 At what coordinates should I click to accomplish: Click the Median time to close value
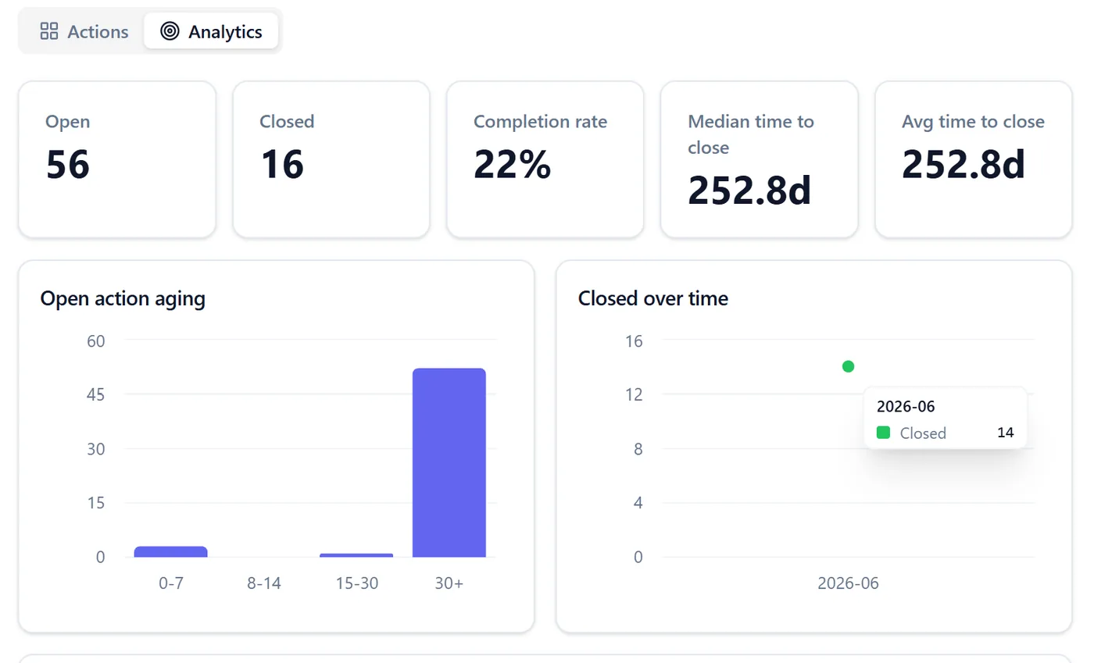click(x=749, y=191)
